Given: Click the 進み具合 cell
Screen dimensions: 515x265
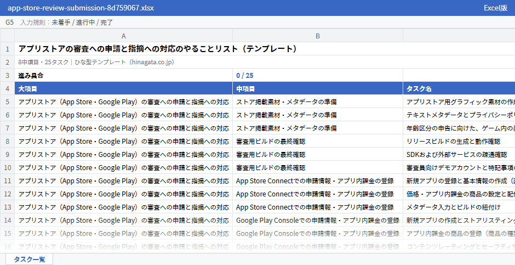Looking at the screenshot, I should 123,75.
